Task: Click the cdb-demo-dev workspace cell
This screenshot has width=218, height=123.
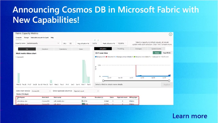Action: click(x=22, y=101)
